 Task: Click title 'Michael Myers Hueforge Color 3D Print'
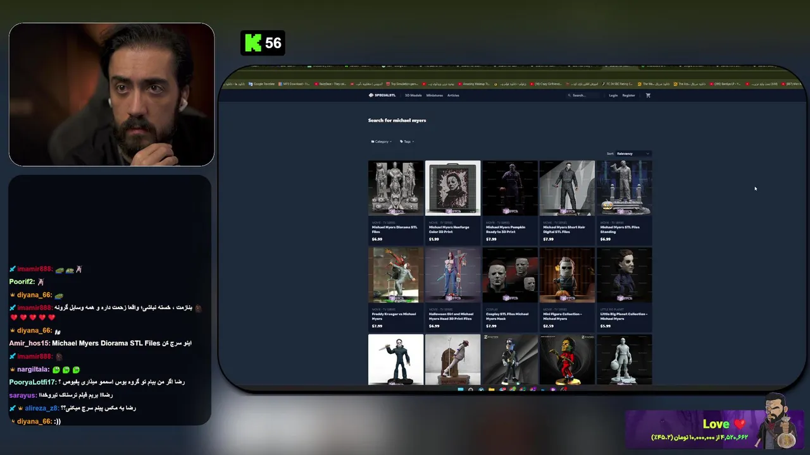pos(449,229)
